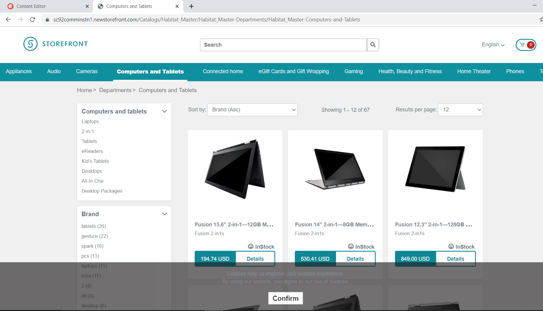This screenshot has width=543, height=311.
Task: Click the 194.74 USD price button
Action: click(215, 259)
